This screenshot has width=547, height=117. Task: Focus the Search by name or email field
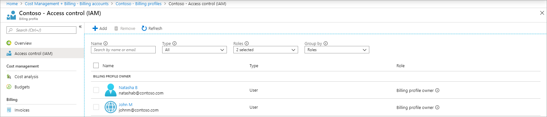click(x=123, y=50)
